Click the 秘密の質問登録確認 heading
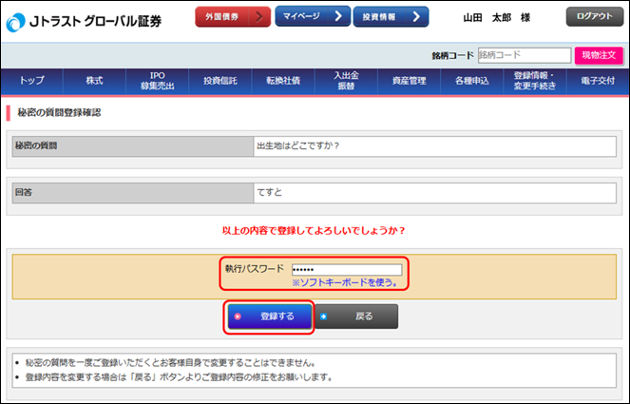The height and width of the screenshot is (404, 630). point(59,112)
